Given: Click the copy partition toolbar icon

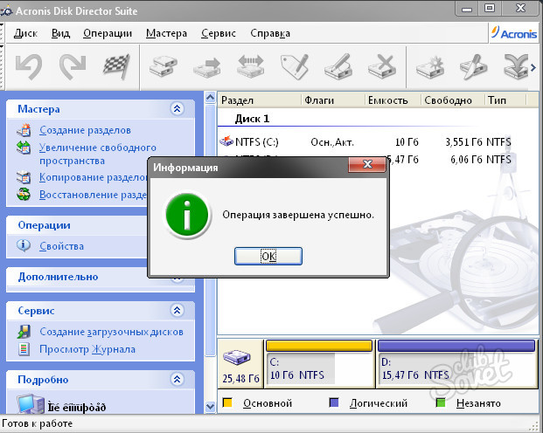Looking at the screenshot, I should 164,66.
